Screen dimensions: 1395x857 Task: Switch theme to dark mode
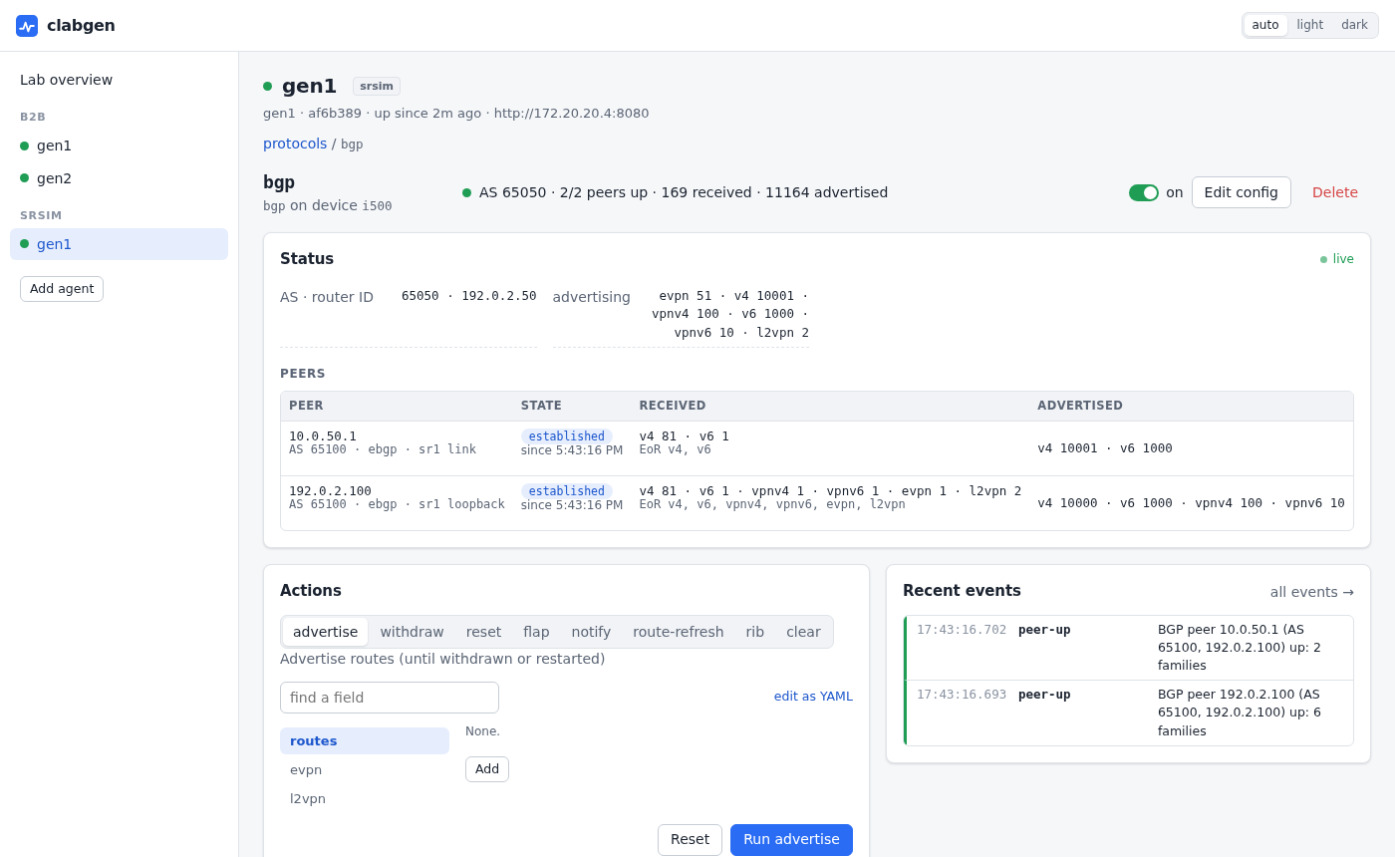[x=1354, y=25]
